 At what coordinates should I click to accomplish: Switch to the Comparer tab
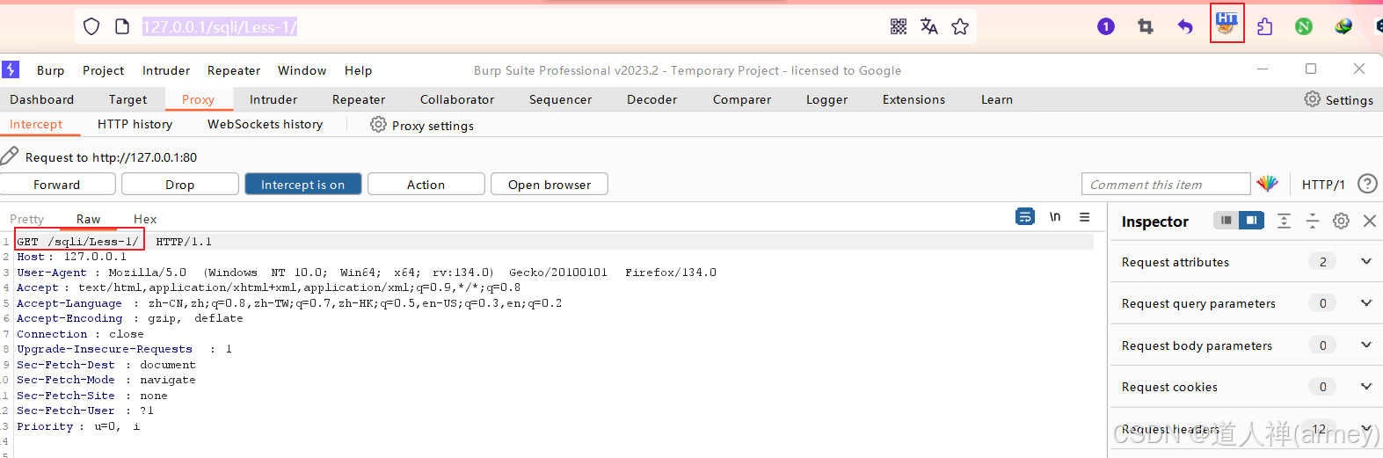[742, 99]
